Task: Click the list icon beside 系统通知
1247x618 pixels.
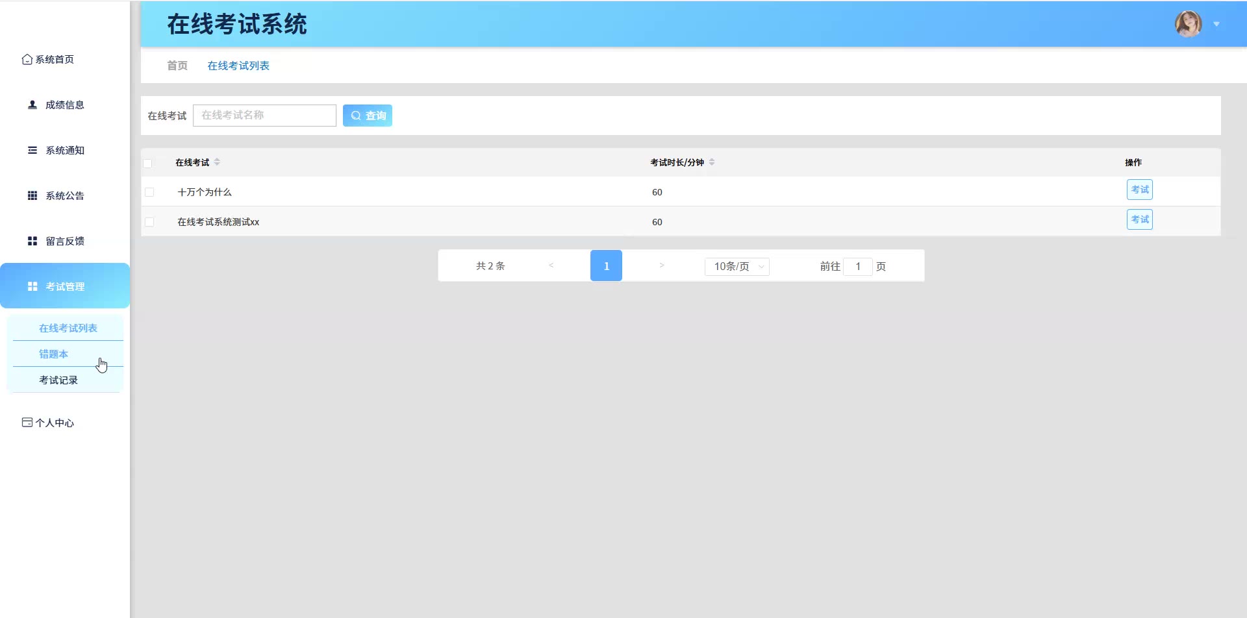Action: [32, 150]
